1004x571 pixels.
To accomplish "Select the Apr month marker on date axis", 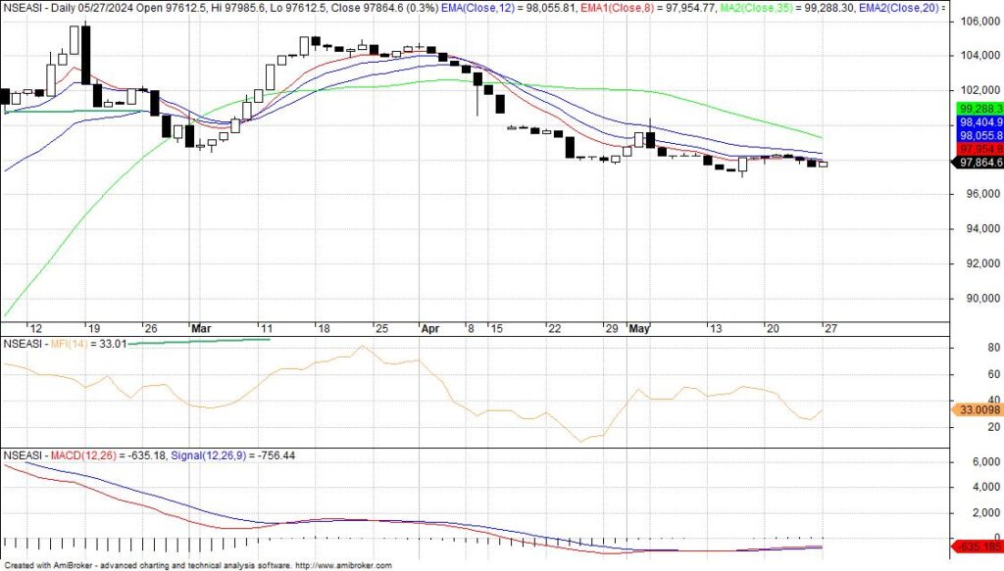I will tap(430, 328).
